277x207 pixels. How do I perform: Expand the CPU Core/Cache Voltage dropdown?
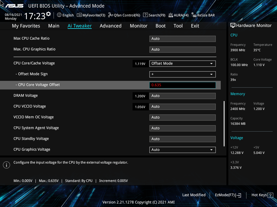(183, 64)
